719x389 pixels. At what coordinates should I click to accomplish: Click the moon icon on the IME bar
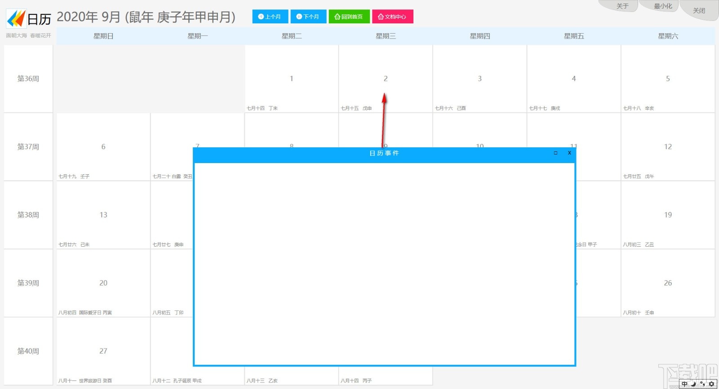click(693, 384)
